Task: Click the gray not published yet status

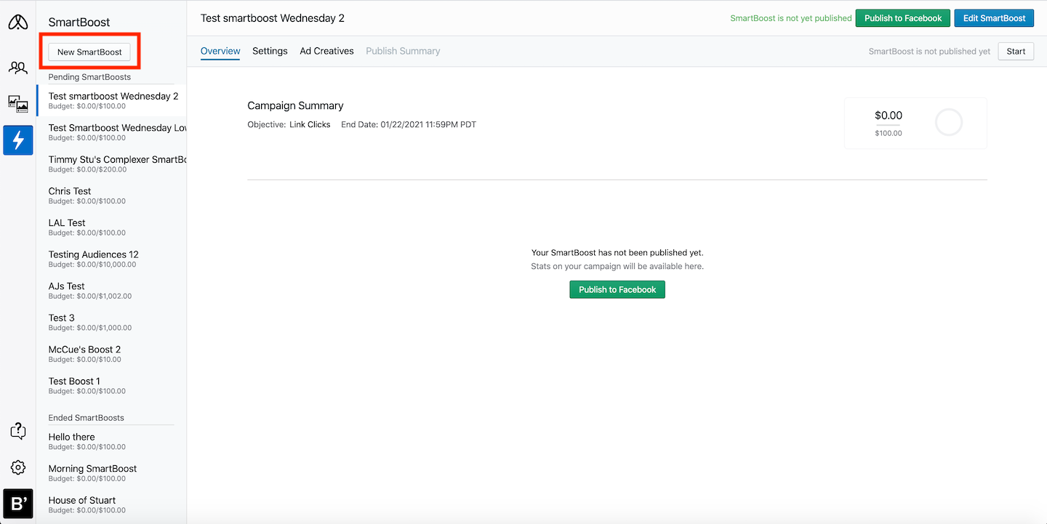Action: [929, 52]
